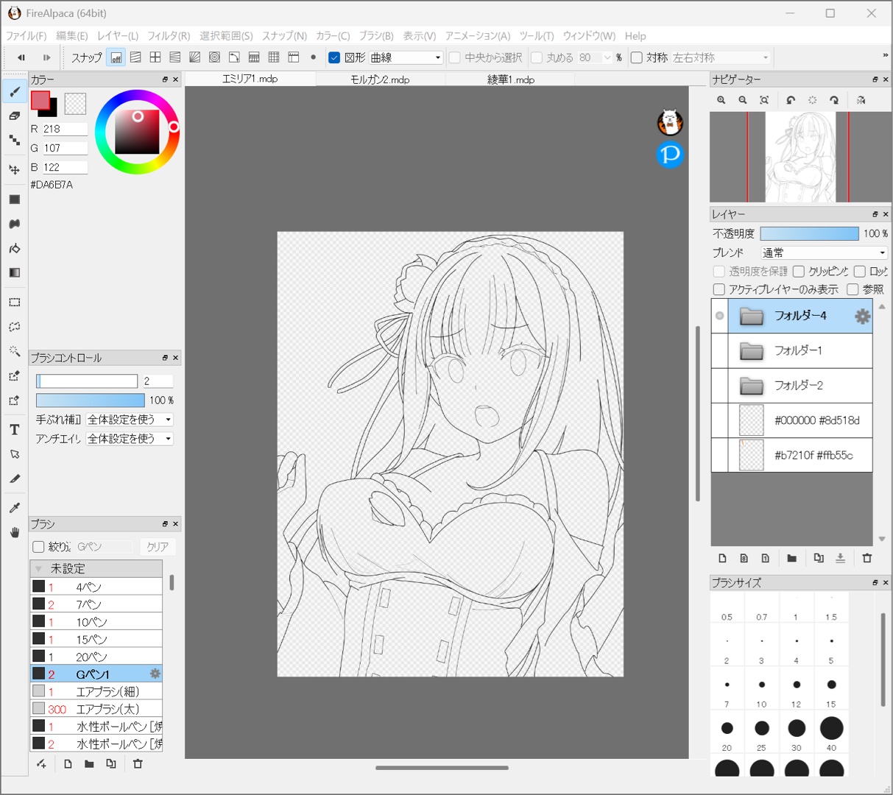Open the フィルタ(R) menu
Screen dimensions: 893x795
coord(169,36)
